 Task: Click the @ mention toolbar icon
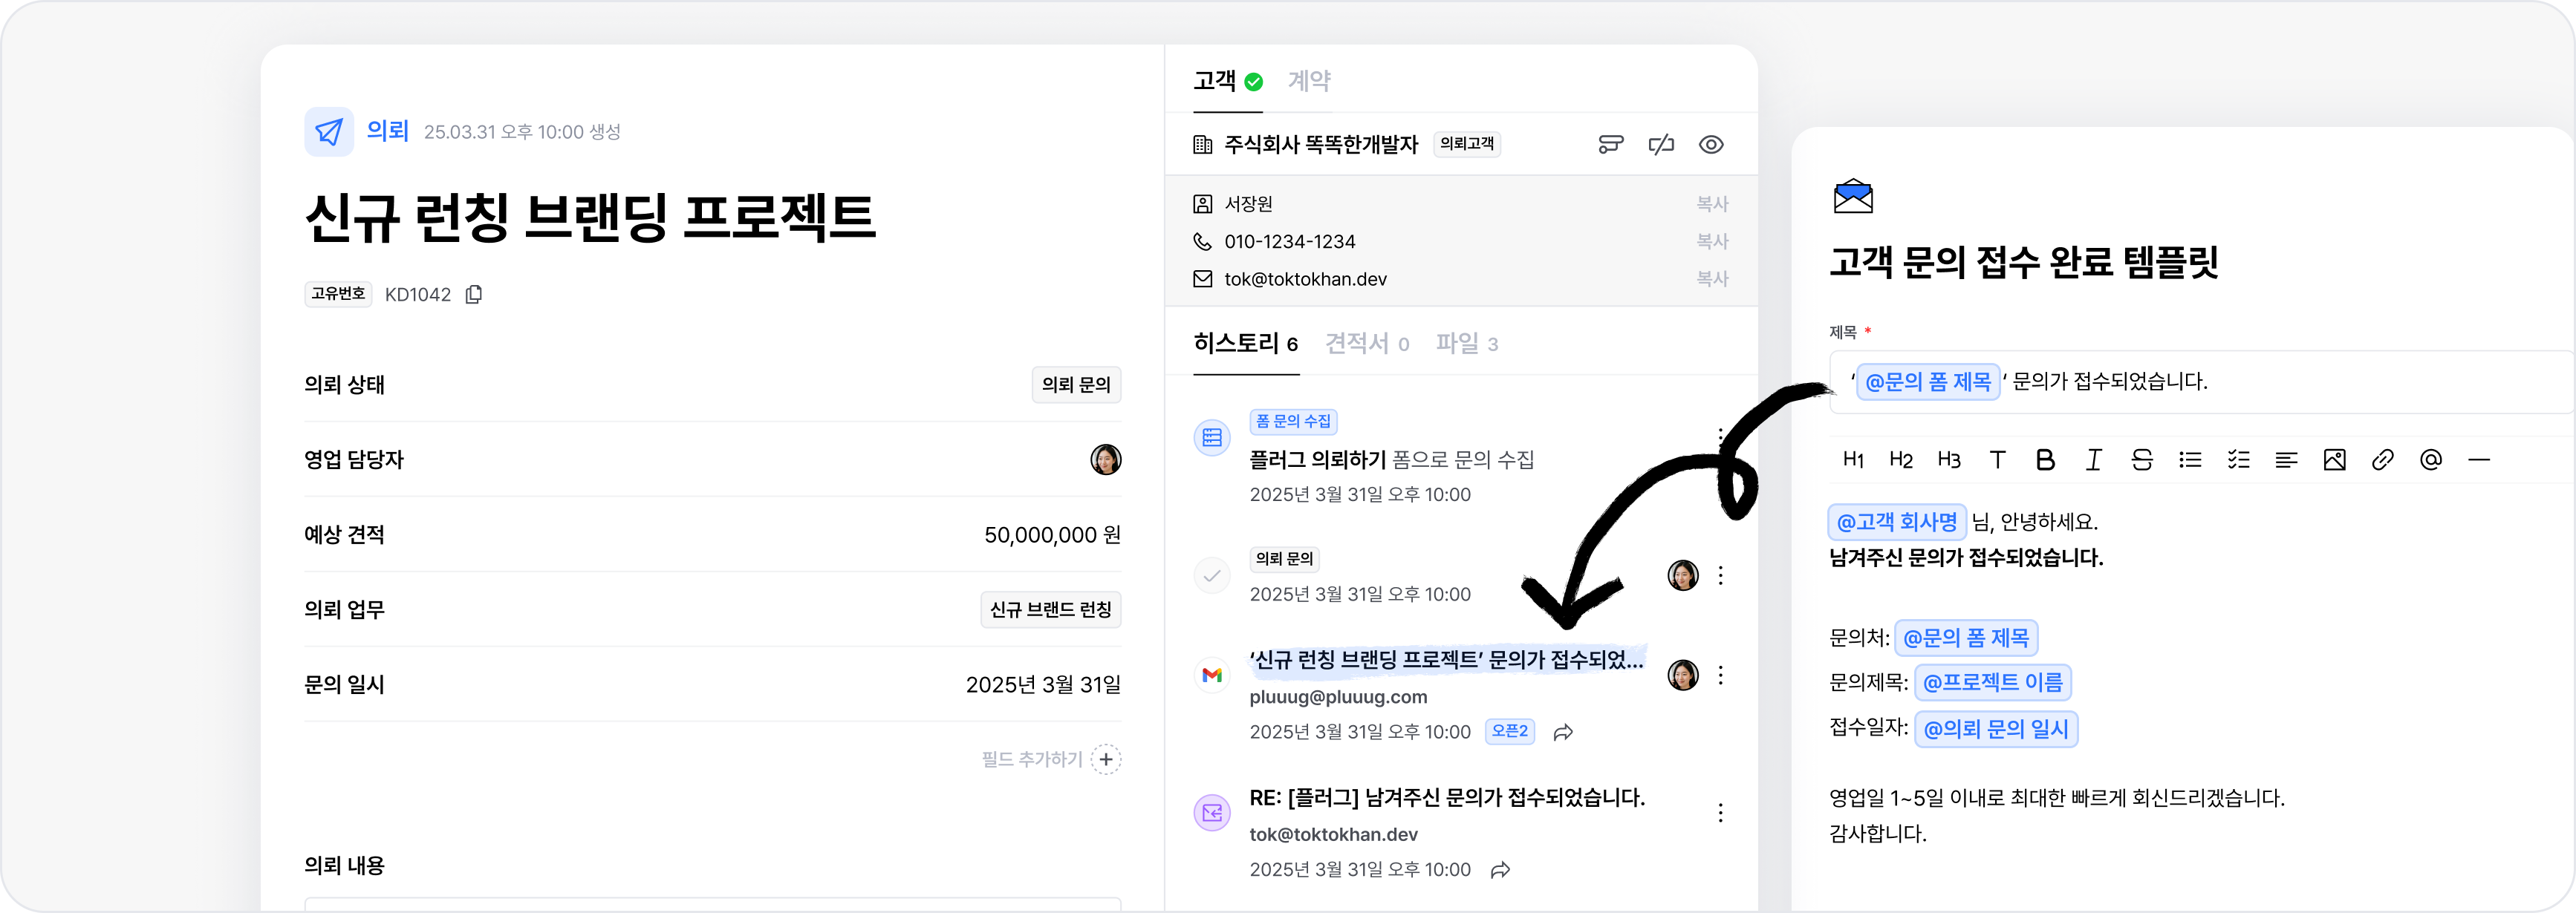(x=2430, y=459)
